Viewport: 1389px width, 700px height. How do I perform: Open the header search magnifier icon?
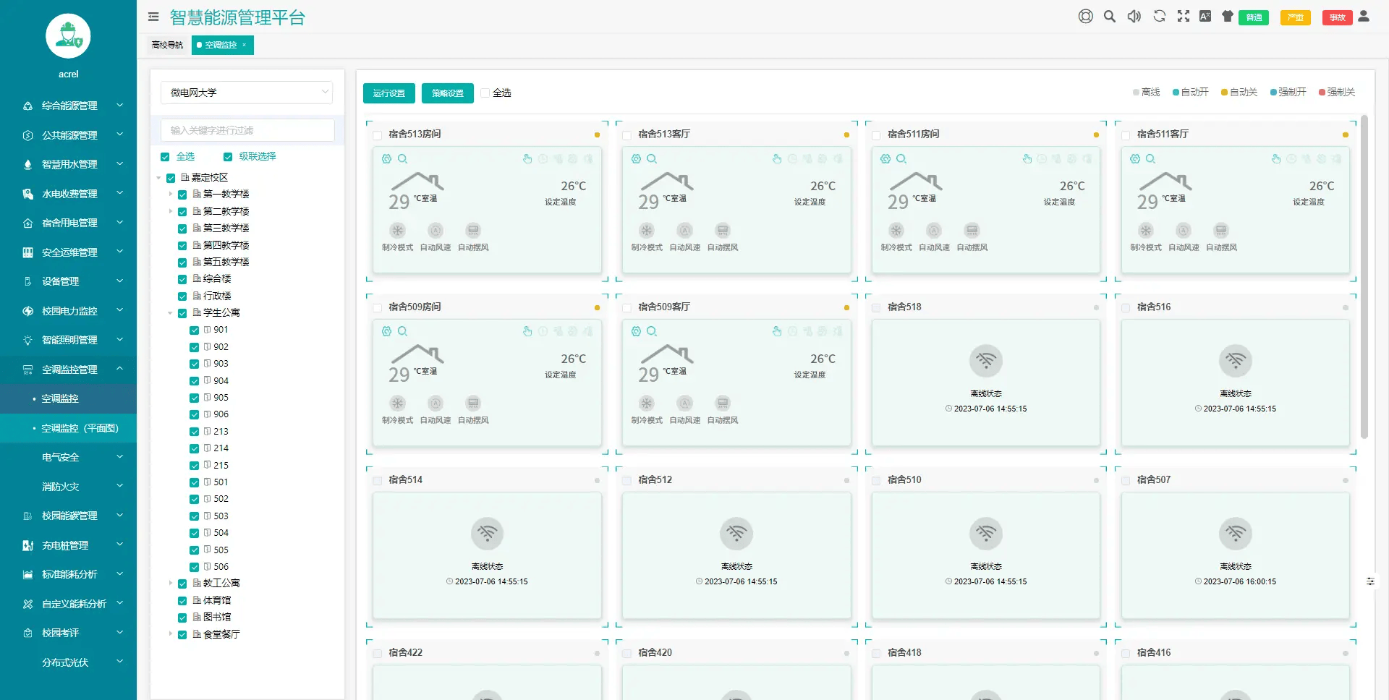tap(1109, 16)
